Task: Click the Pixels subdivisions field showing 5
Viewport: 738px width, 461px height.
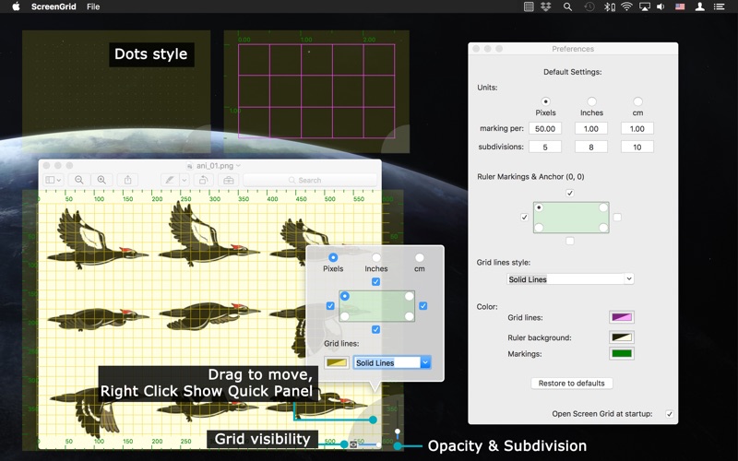Action: 545,147
